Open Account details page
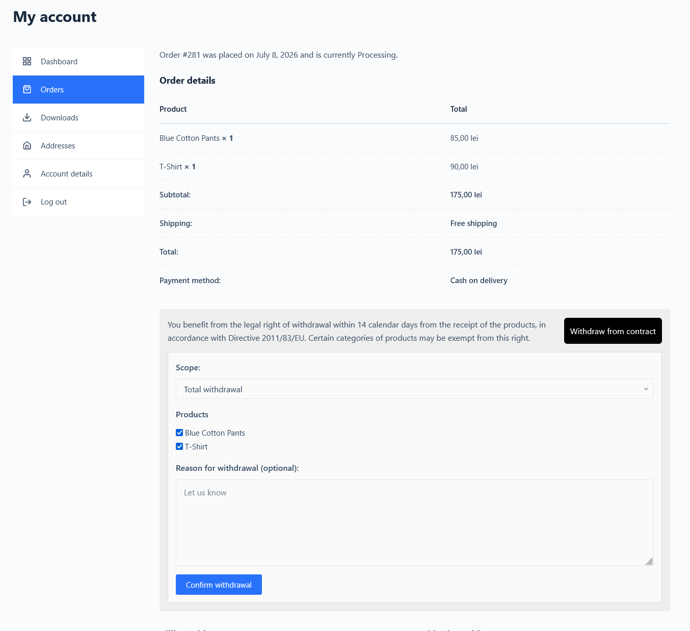Screen dimensions: 690x631 (x=78, y=173)
